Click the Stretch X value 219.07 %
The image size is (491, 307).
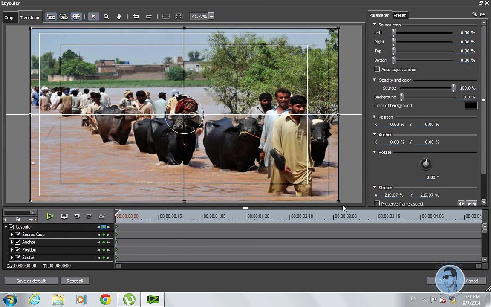[394, 195]
